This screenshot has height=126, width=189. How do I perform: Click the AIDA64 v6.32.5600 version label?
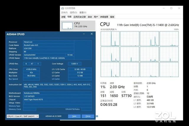coord(53,116)
